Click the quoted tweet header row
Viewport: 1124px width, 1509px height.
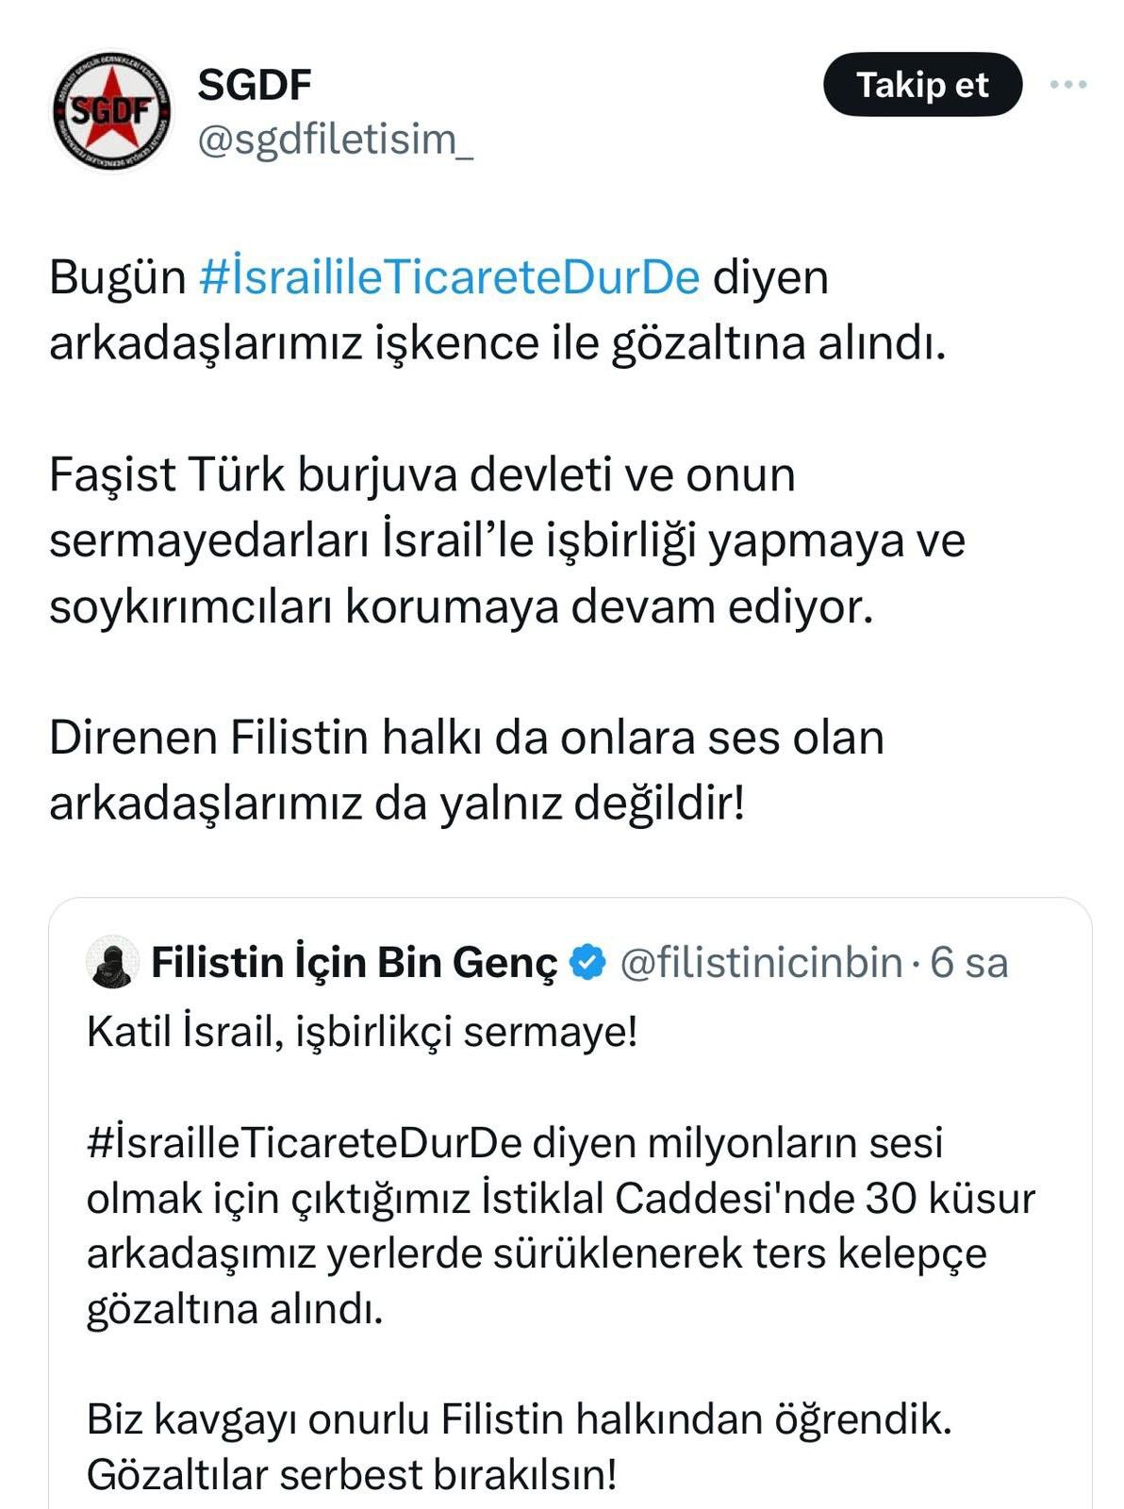(556, 961)
